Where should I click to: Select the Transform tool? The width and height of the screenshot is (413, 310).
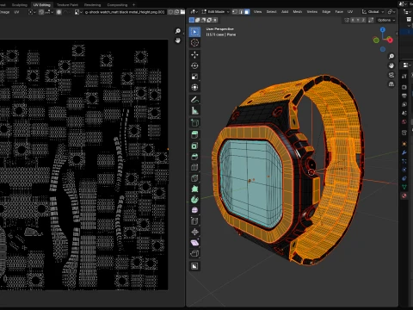pos(194,87)
